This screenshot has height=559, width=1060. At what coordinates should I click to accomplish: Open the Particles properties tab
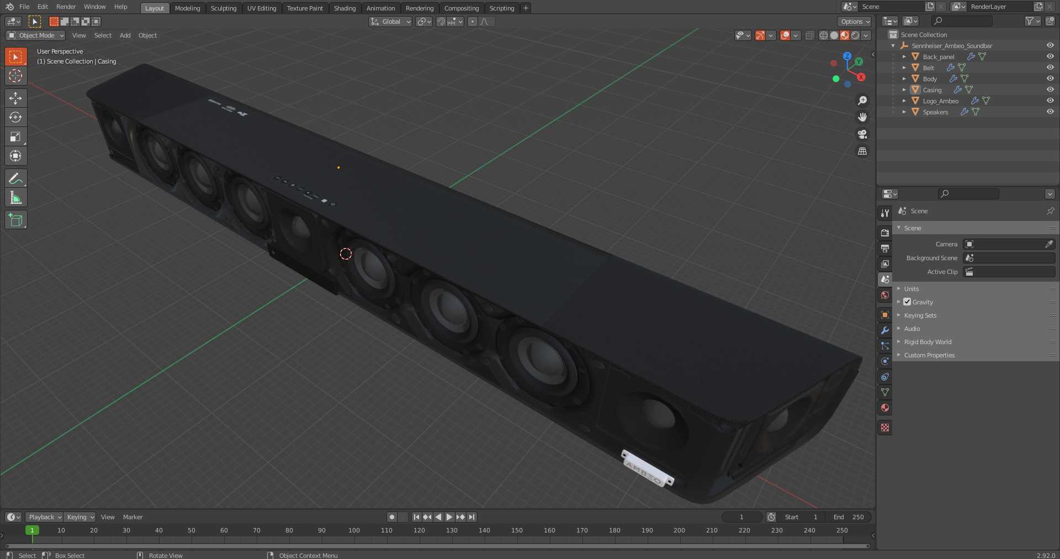pyautogui.click(x=885, y=346)
